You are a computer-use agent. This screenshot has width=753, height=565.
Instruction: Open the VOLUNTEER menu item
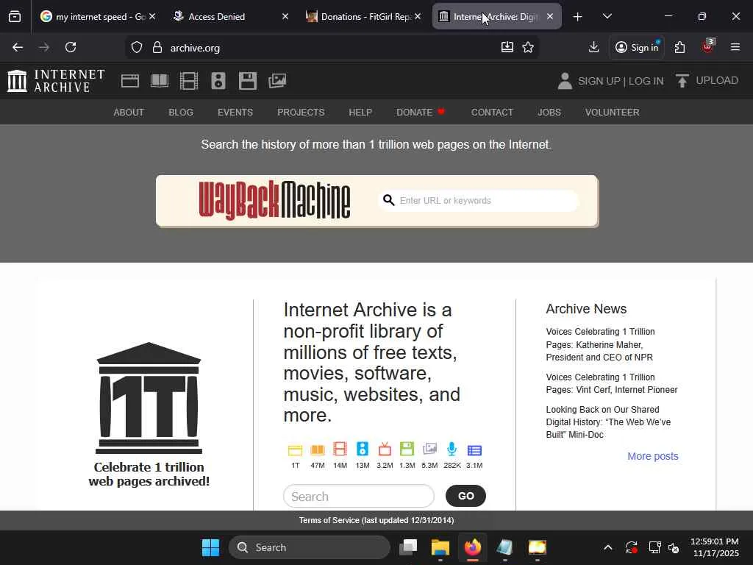coord(613,112)
